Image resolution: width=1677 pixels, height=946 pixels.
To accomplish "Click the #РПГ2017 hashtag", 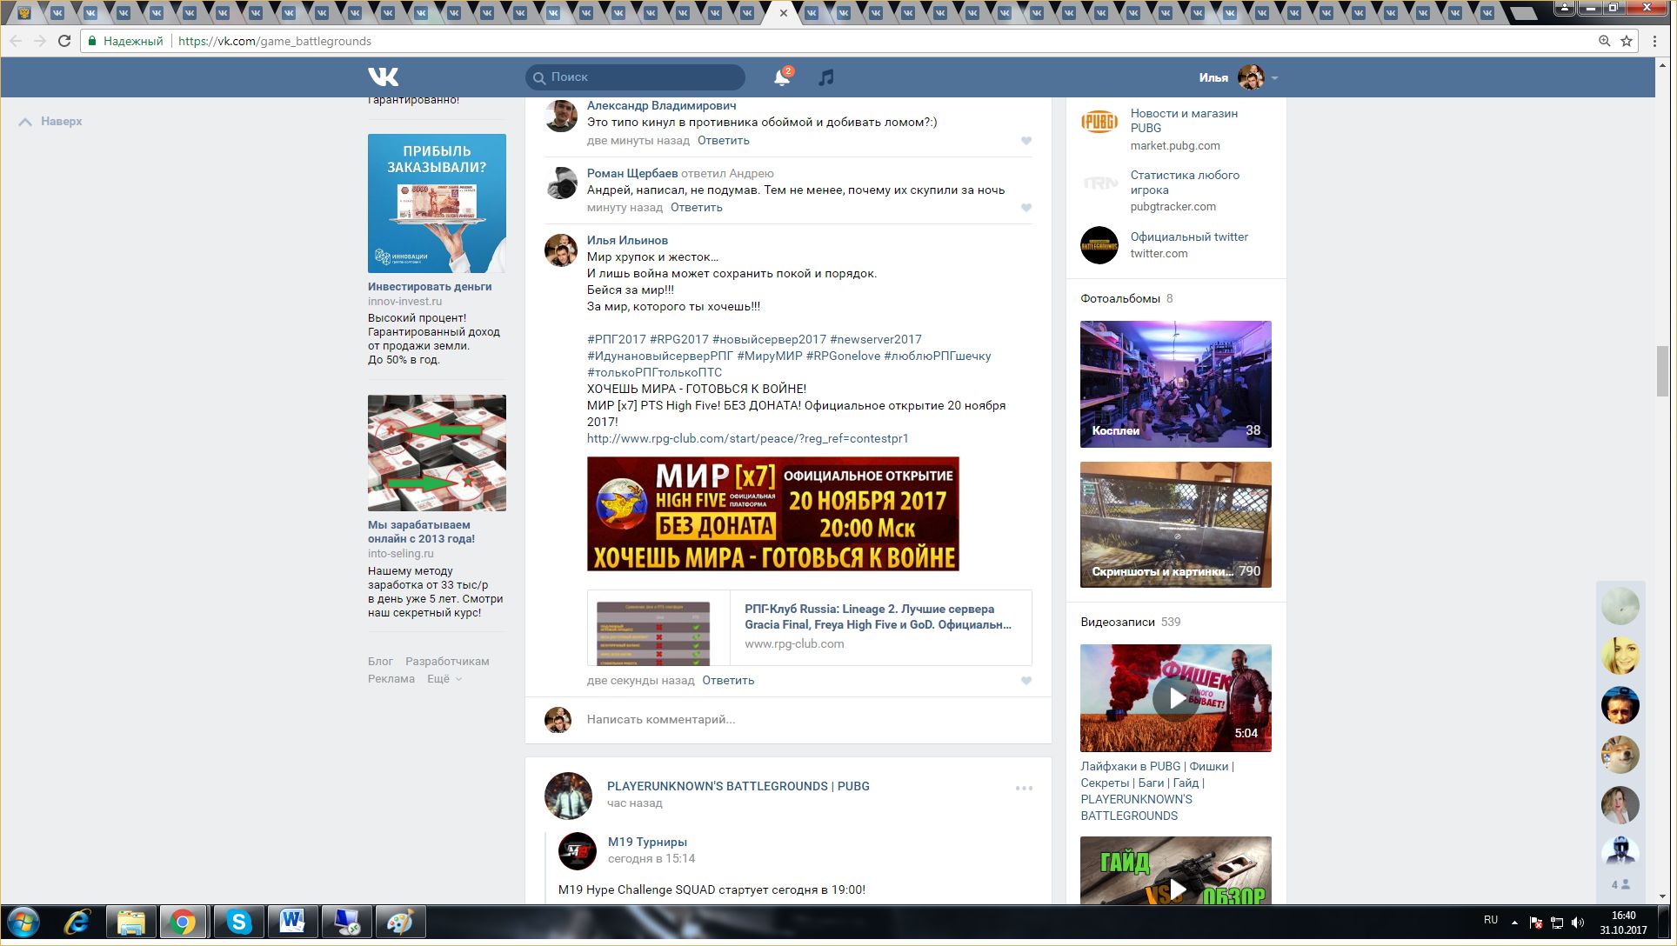I will [x=617, y=339].
